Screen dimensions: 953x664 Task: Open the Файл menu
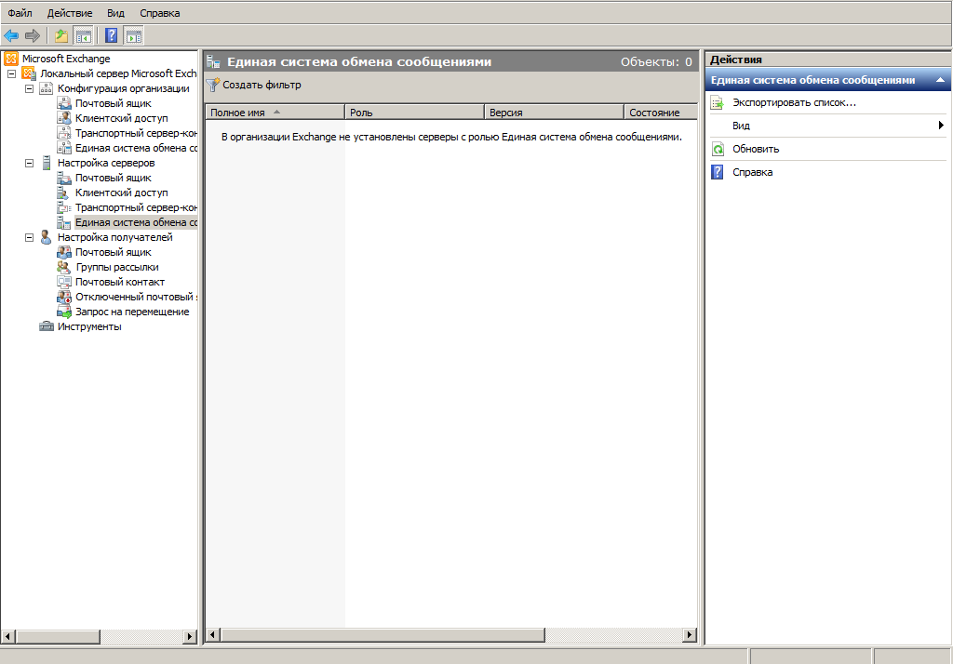click(20, 13)
